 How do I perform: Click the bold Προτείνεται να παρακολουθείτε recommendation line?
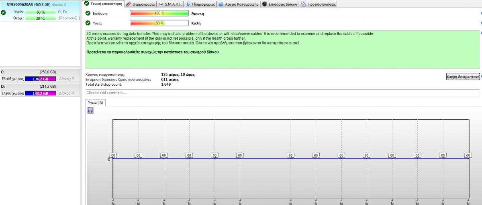(153, 52)
